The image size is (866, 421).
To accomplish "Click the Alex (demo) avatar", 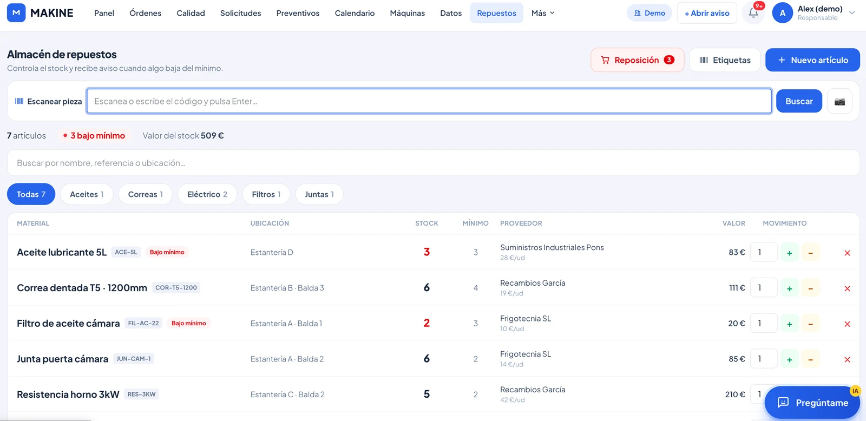I will (x=783, y=13).
